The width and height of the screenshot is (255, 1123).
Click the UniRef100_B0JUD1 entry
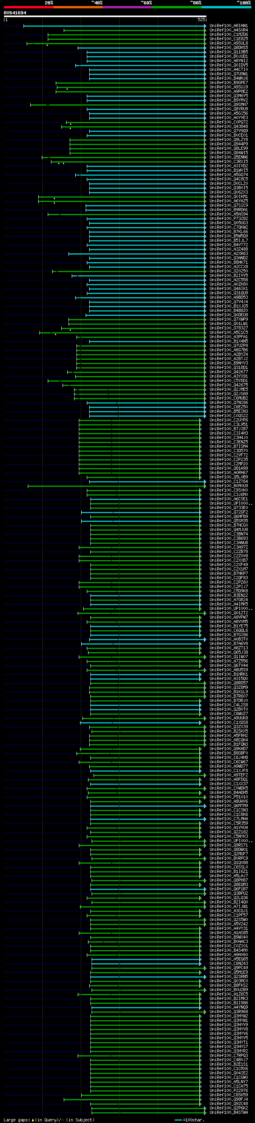point(228,56)
